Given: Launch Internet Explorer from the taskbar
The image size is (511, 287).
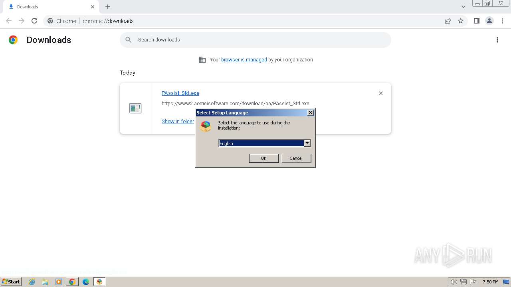Looking at the screenshot, I should pos(32,282).
